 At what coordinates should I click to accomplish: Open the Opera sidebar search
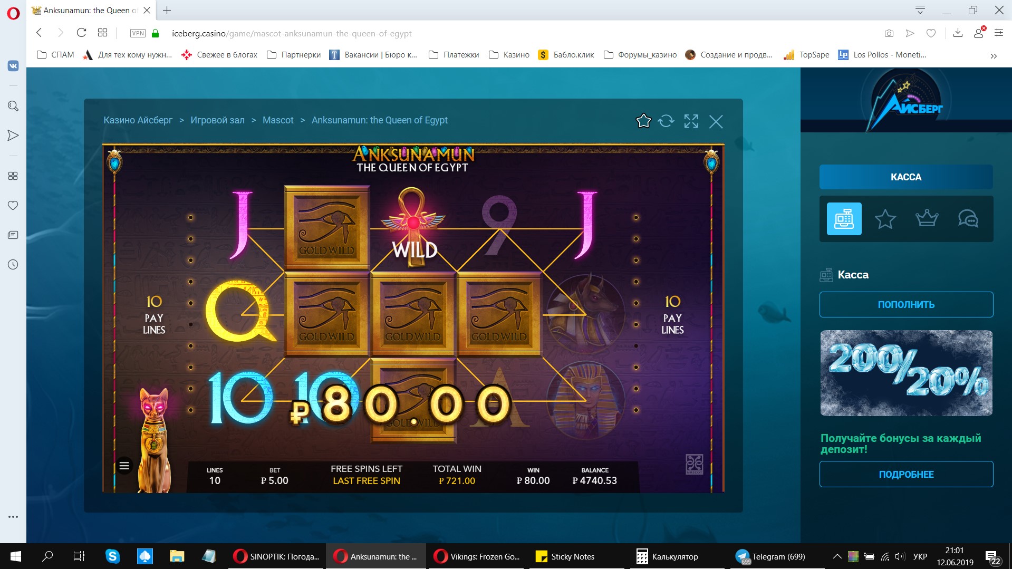13,106
